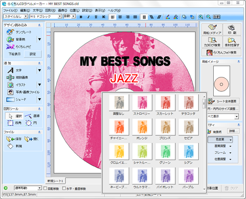The height and width of the screenshot is (199, 246).
Task: Add text with the 文字 tool
Action: tap(14, 70)
